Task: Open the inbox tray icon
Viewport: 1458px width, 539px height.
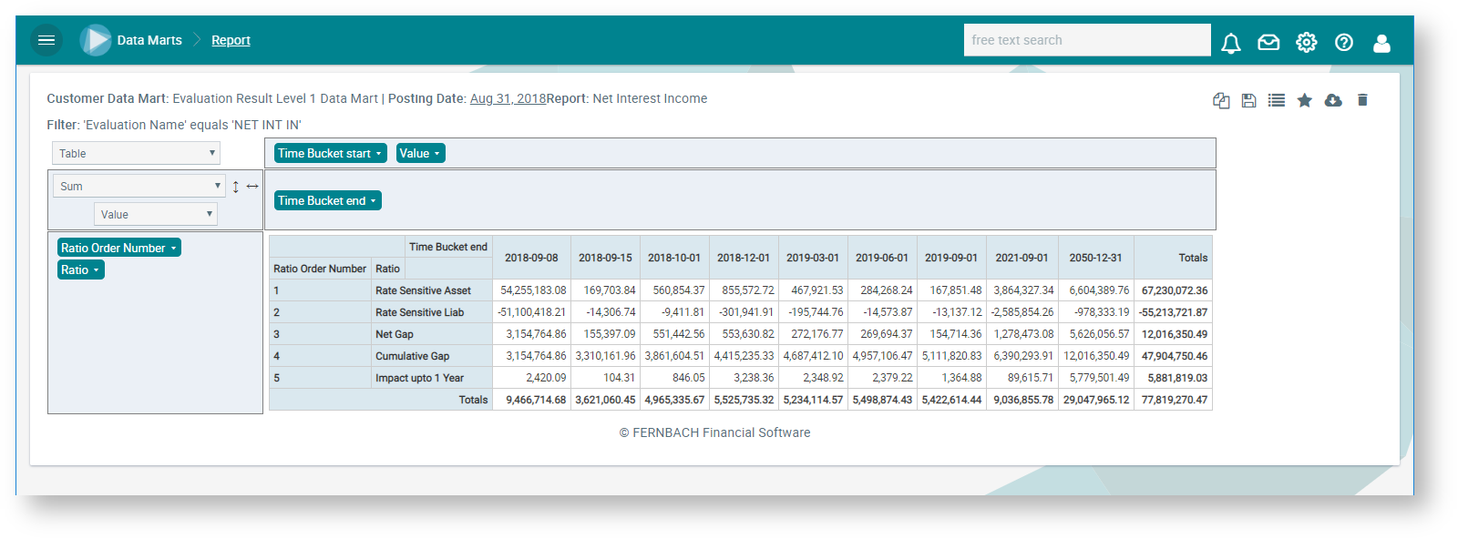Action: click(x=1268, y=43)
